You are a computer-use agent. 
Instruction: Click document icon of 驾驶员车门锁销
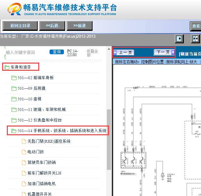[24, 163]
